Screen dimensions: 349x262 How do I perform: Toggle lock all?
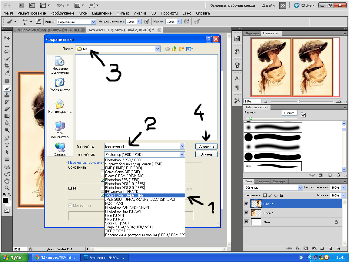click(281, 195)
